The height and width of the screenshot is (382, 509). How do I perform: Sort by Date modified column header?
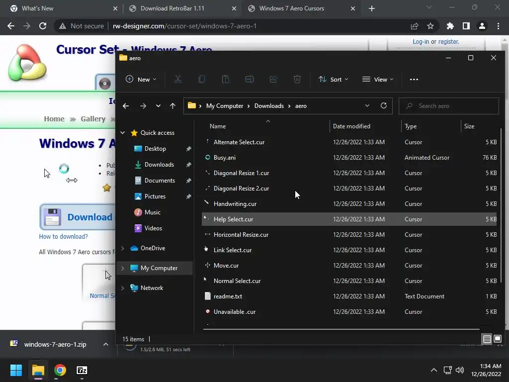(x=365, y=126)
